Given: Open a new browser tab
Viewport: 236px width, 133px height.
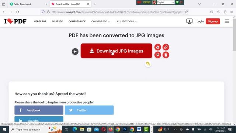Looking at the screenshot, I should [95, 4].
